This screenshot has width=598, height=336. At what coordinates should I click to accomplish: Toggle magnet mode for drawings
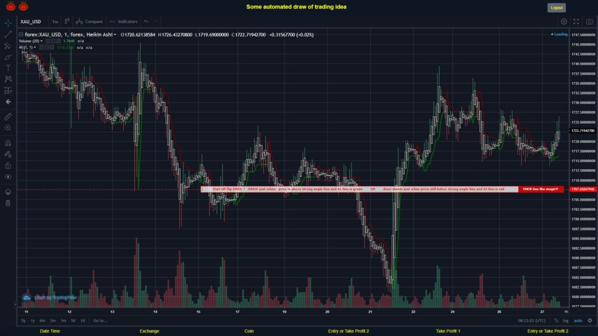8,143
